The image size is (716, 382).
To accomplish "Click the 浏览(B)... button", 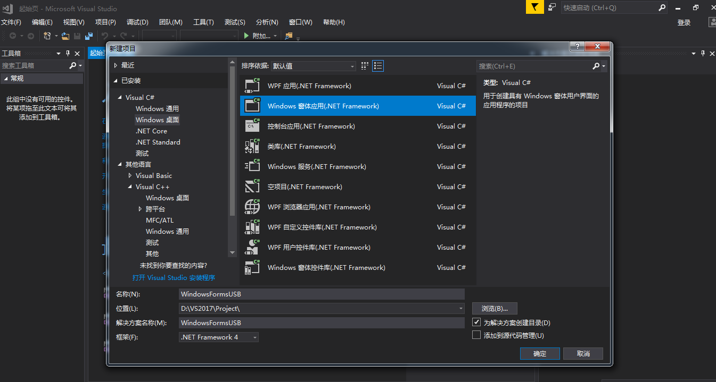I will pyautogui.click(x=495, y=308).
